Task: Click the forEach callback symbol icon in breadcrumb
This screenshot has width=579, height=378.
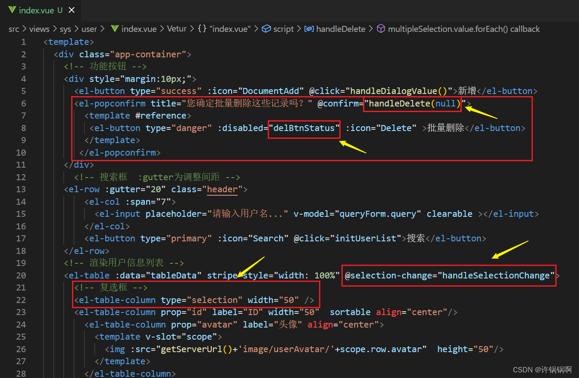Action: (x=381, y=29)
